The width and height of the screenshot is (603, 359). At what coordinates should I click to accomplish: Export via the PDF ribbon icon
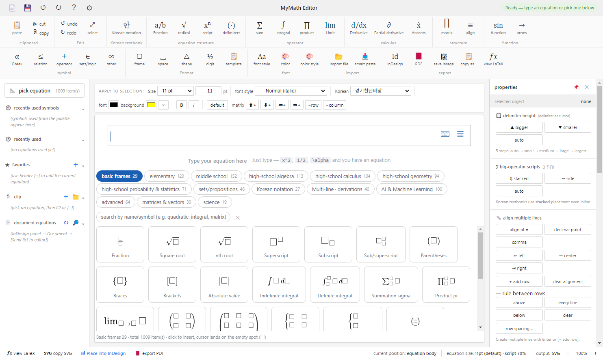coord(419,59)
